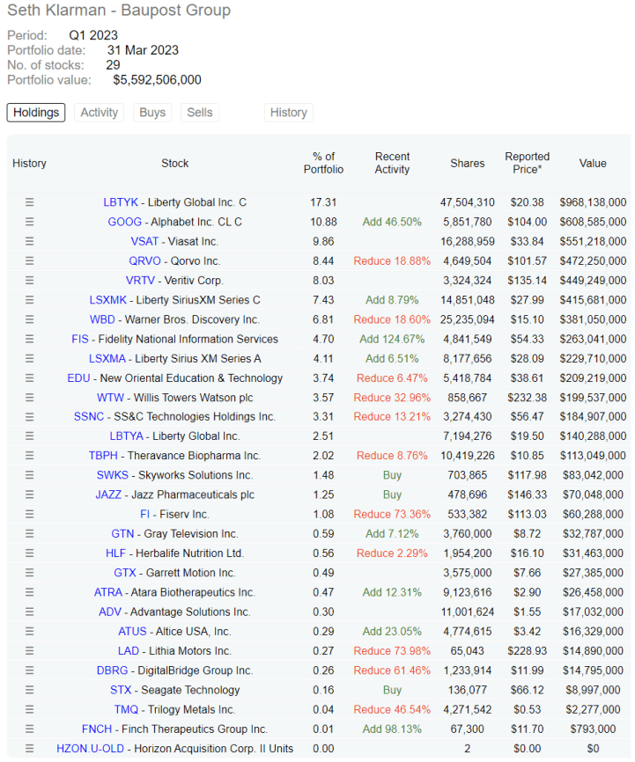The height and width of the screenshot is (762, 635).
Task: Open history icon for Jazz Pharmaceuticals row
Action: coord(29,495)
